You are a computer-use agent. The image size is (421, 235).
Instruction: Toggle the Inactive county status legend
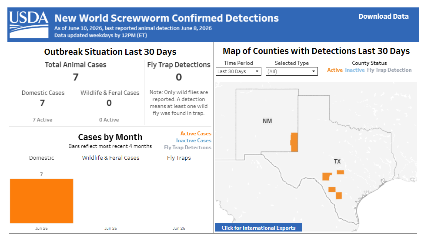[x=355, y=70]
